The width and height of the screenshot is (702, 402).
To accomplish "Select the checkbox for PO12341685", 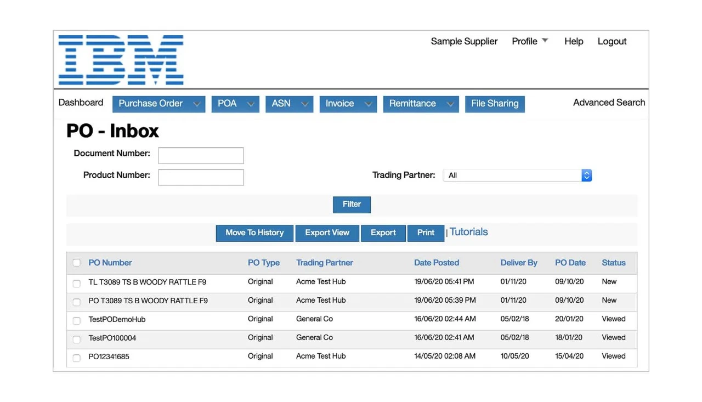I will click(x=77, y=358).
